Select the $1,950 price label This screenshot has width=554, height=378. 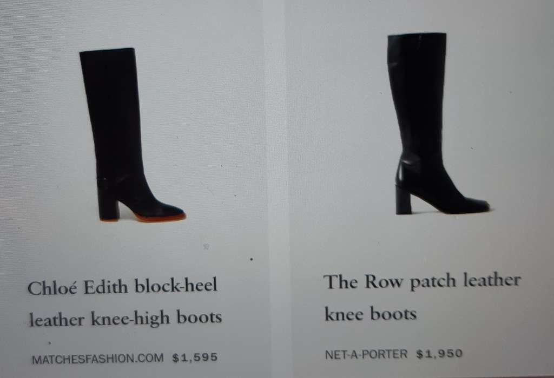pyautogui.click(x=439, y=354)
